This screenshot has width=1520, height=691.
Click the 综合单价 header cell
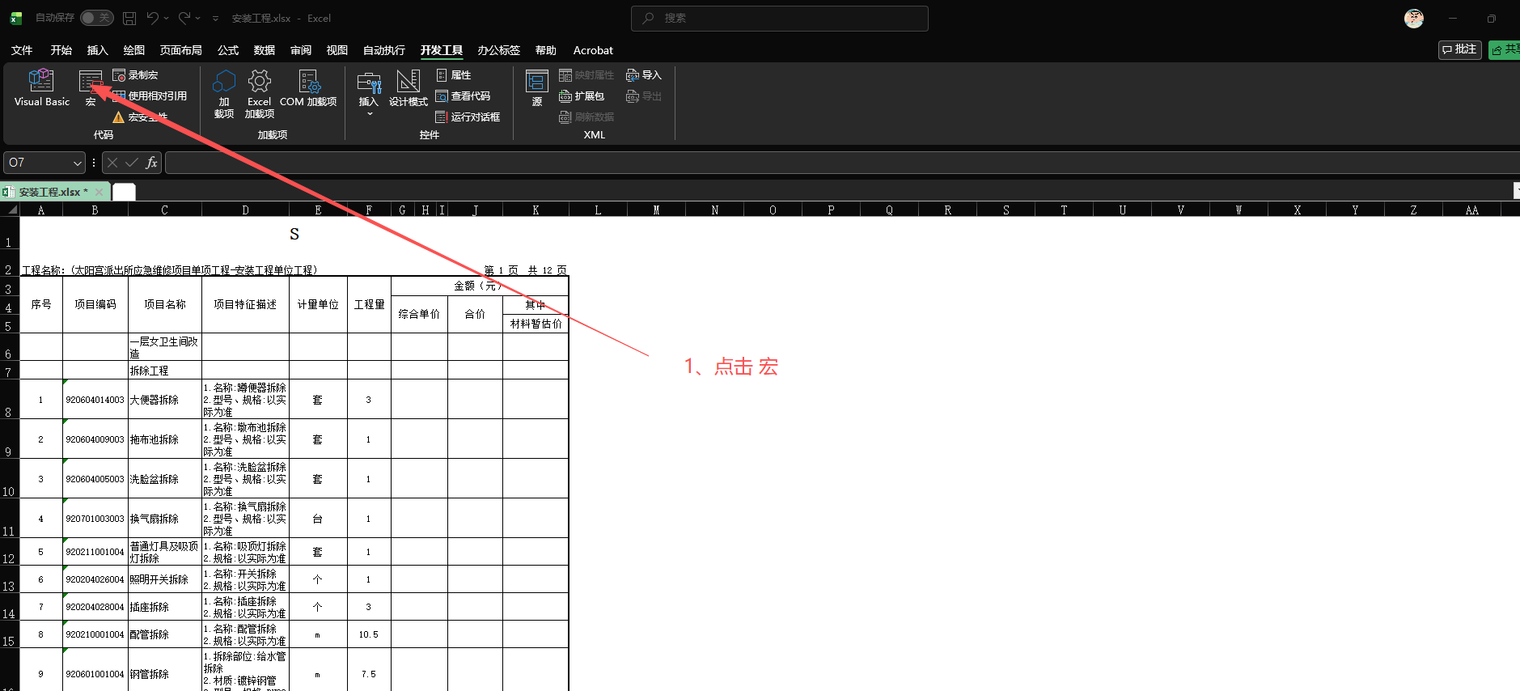point(419,314)
